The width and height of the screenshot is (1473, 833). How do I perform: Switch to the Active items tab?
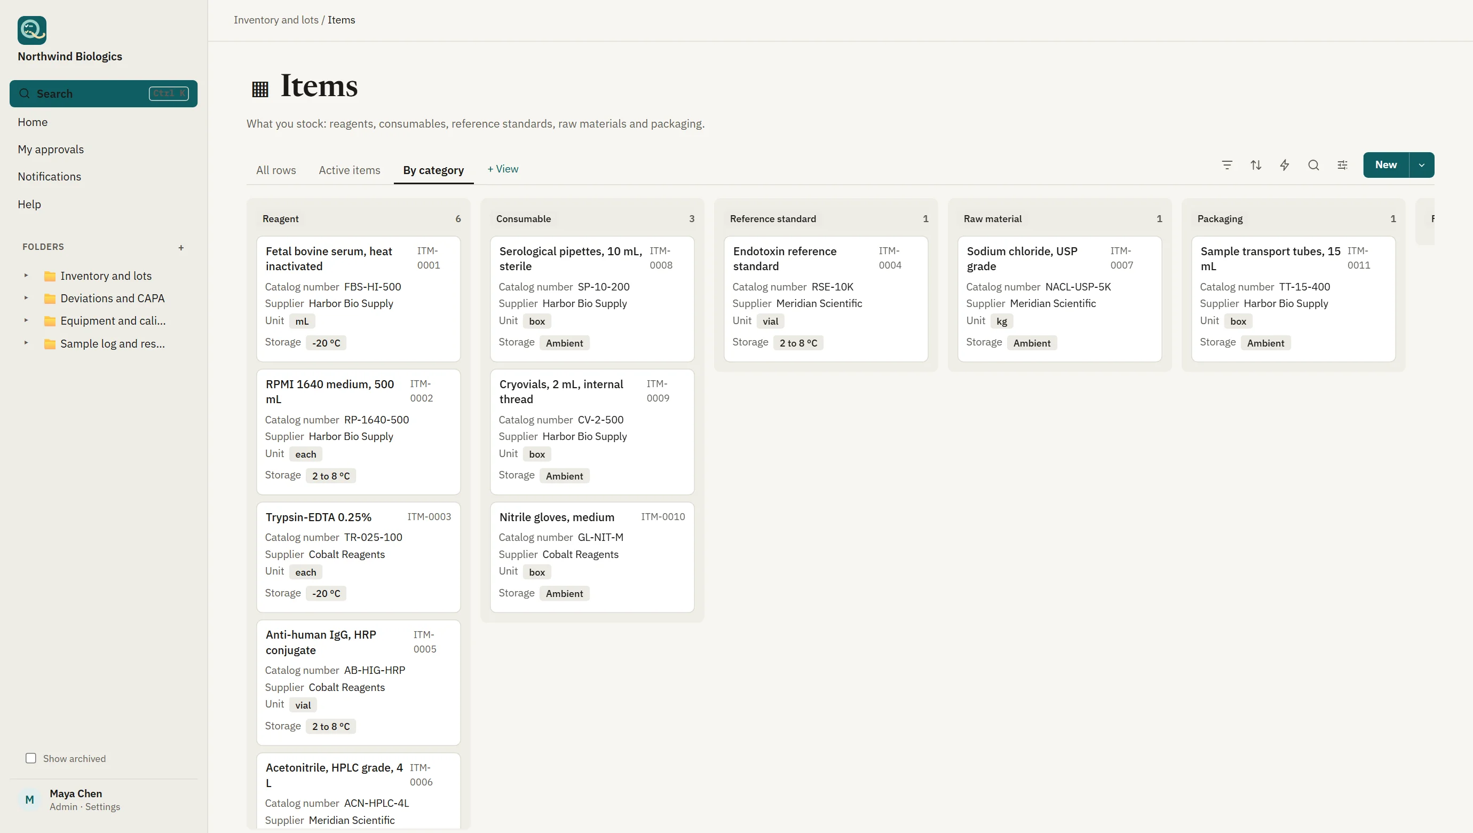pyautogui.click(x=350, y=170)
